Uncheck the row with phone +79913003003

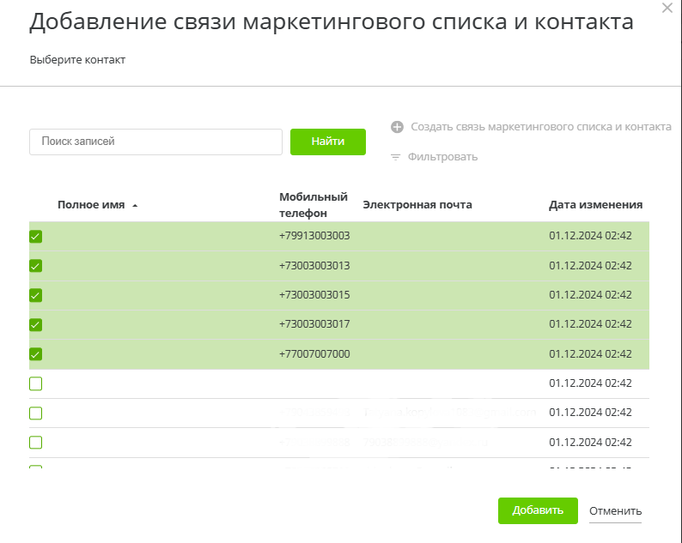pos(36,237)
